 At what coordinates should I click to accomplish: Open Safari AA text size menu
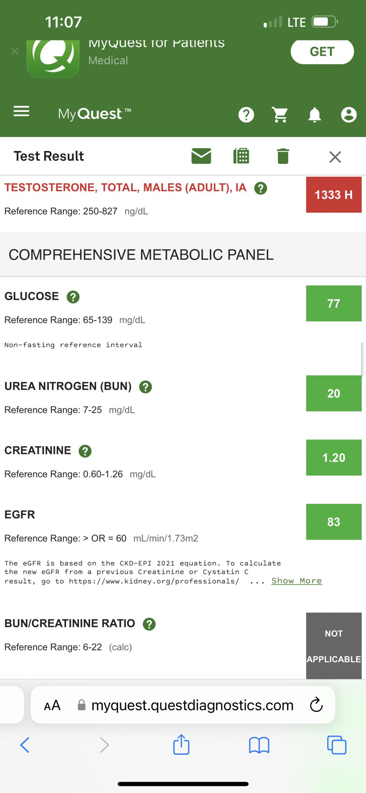click(52, 705)
